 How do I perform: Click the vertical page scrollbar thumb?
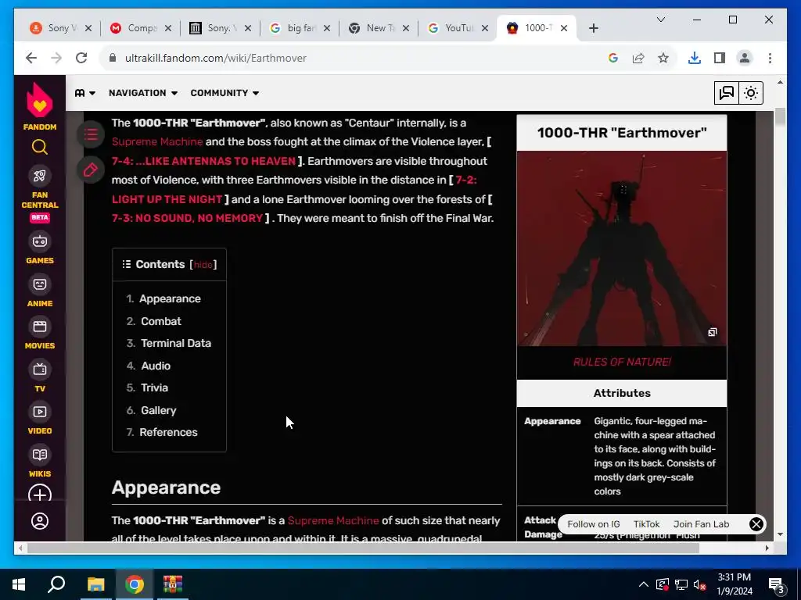[x=780, y=116]
